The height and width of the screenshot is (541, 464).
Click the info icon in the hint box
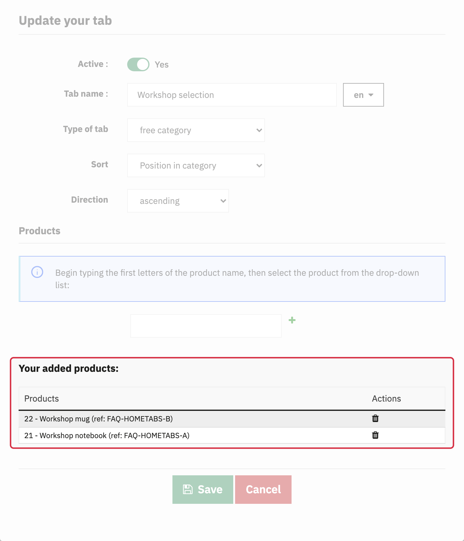[x=37, y=272]
